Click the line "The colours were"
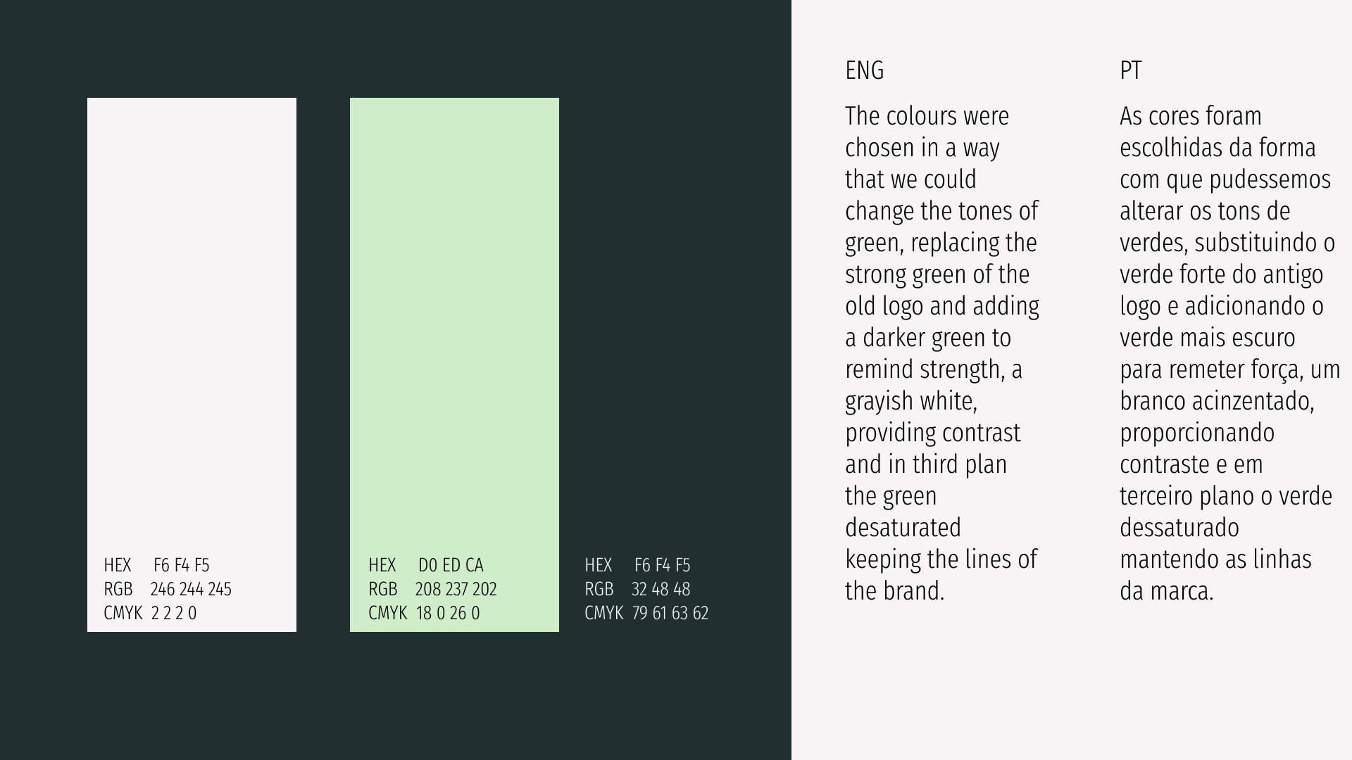 [927, 116]
